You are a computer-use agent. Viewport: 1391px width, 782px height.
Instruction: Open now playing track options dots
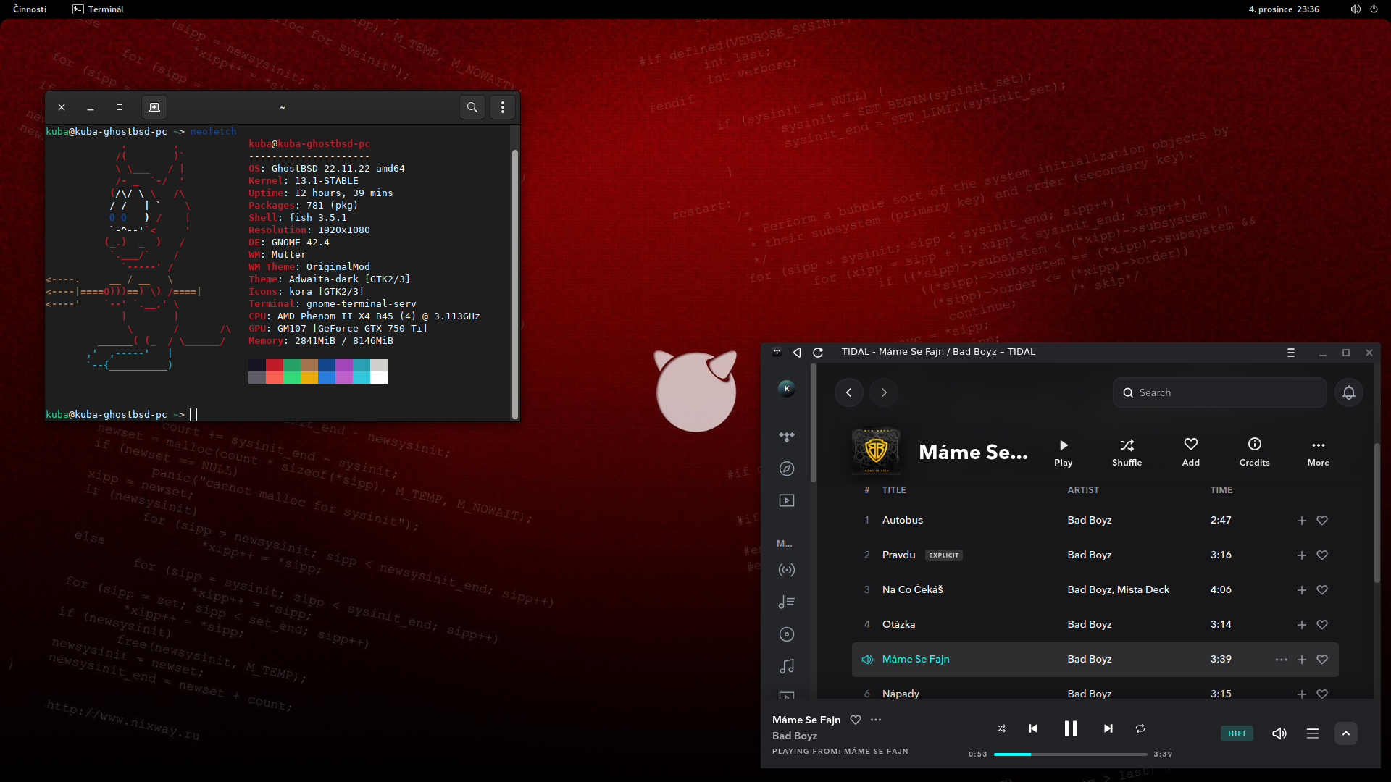pos(876,720)
